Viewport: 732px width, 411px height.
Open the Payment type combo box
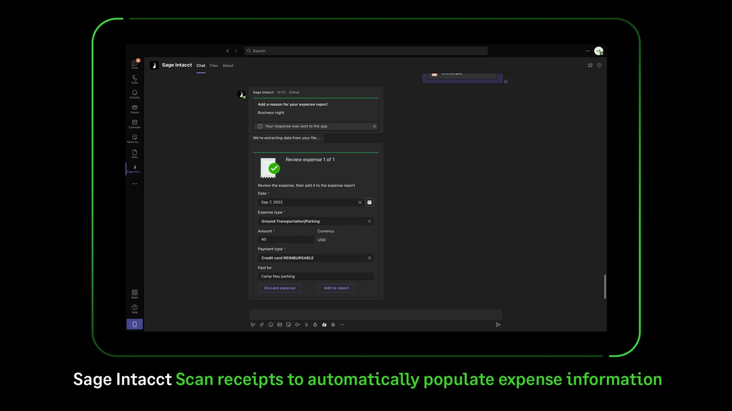316,258
